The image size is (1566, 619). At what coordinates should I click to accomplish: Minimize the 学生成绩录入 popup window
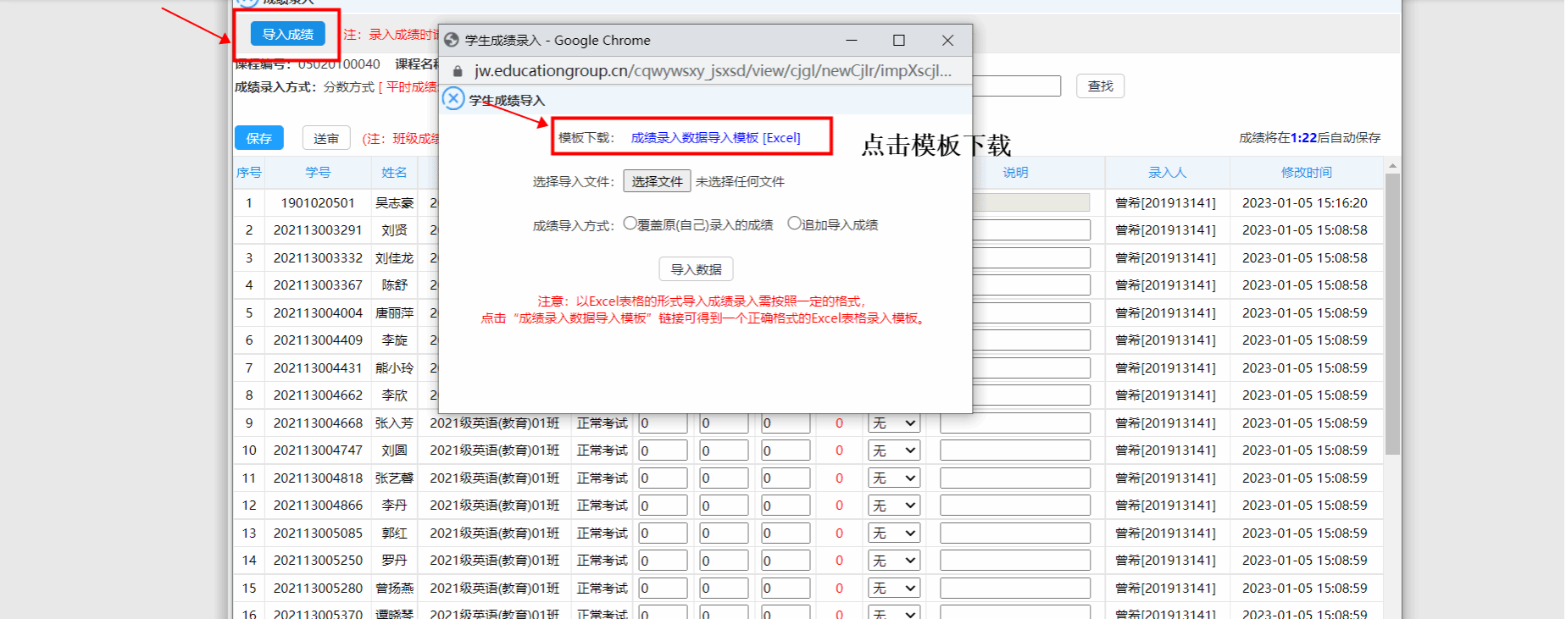(x=852, y=40)
